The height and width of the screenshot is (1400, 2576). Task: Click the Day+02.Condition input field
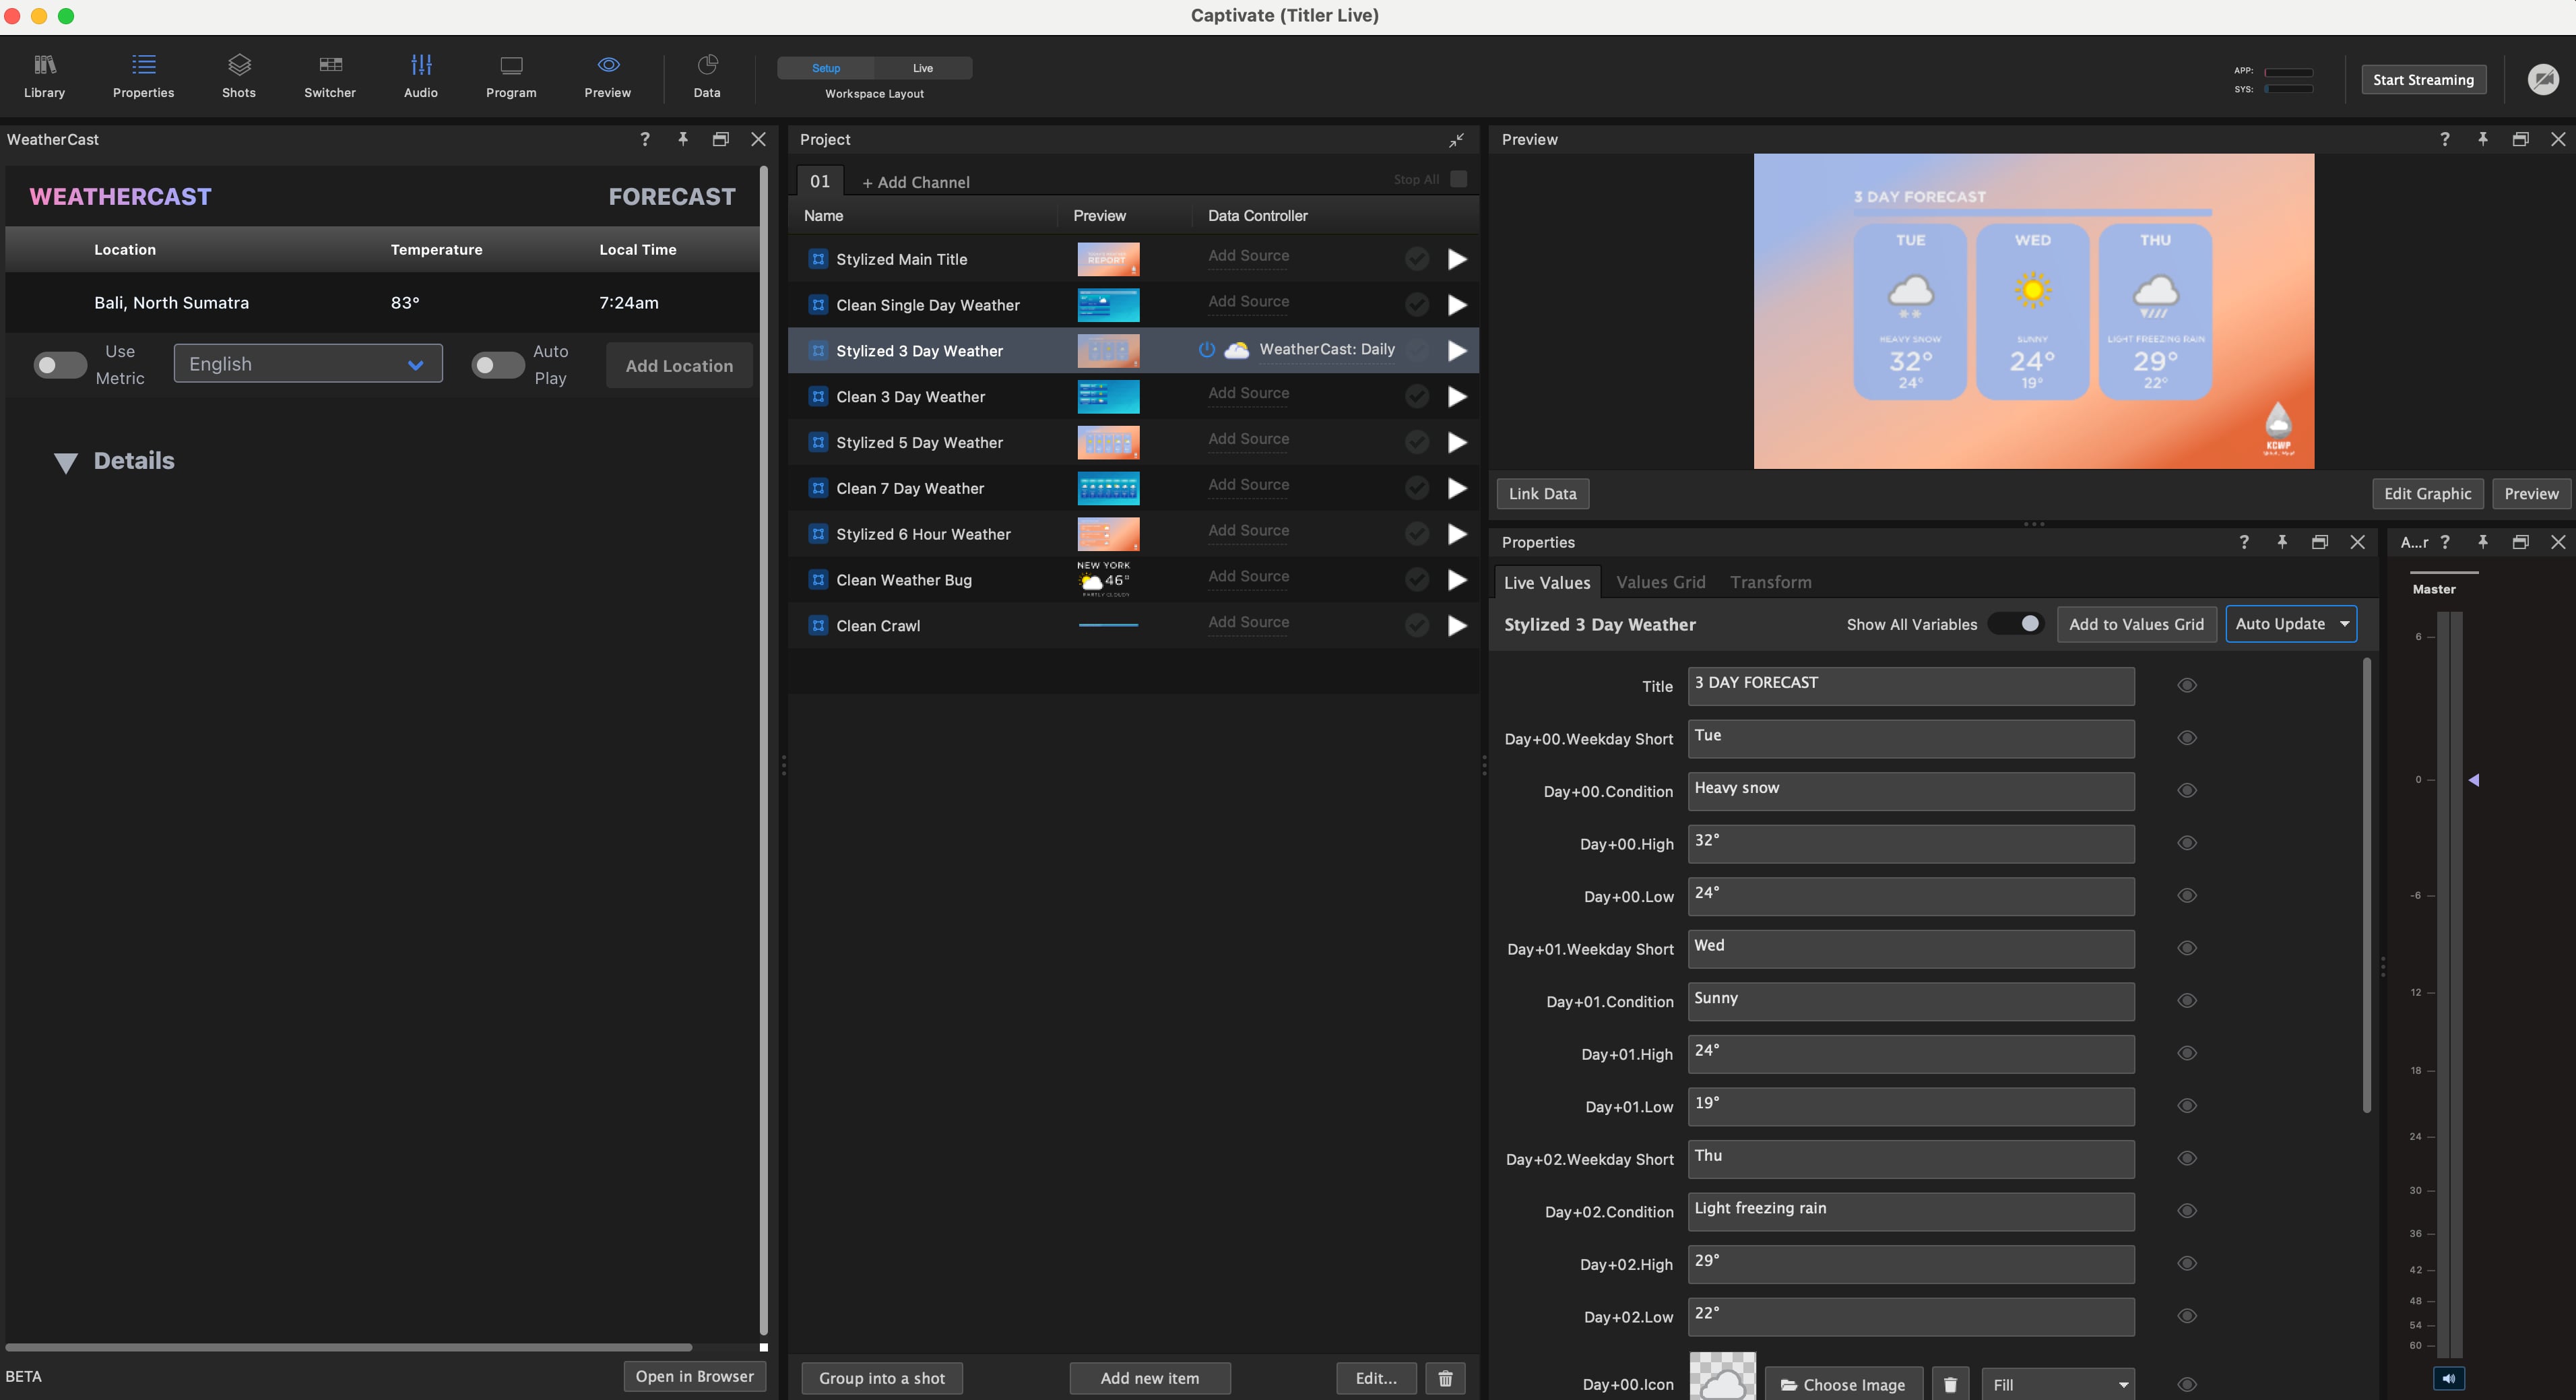tap(1910, 1212)
